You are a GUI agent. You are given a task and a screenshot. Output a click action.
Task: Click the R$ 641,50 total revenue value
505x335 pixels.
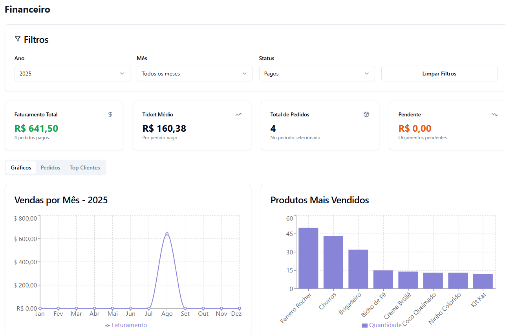click(36, 129)
